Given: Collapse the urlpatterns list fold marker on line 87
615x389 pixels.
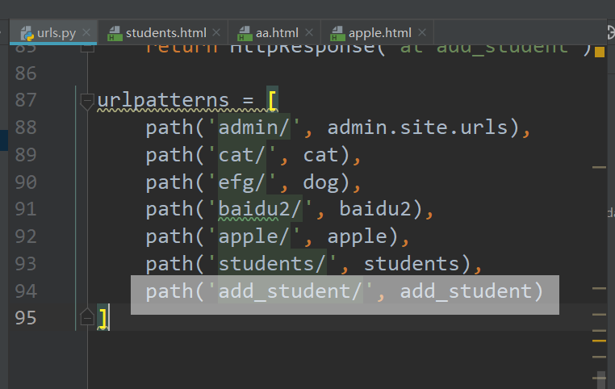Looking at the screenshot, I should (x=86, y=101).
